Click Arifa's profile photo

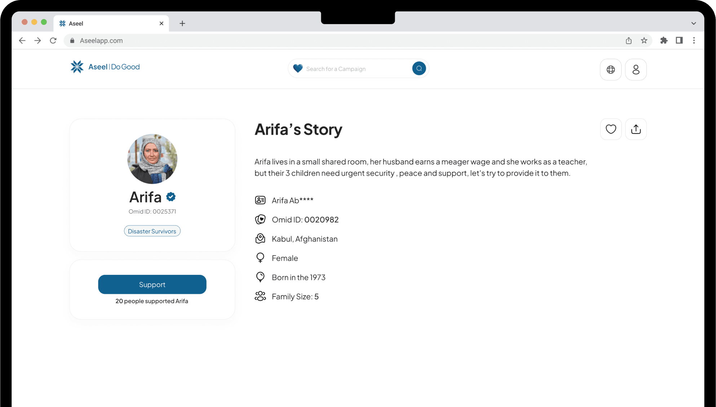coord(152,159)
